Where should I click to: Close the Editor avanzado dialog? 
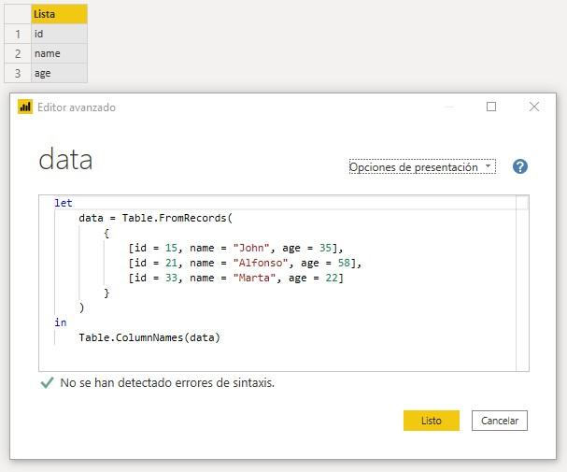(x=534, y=107)
